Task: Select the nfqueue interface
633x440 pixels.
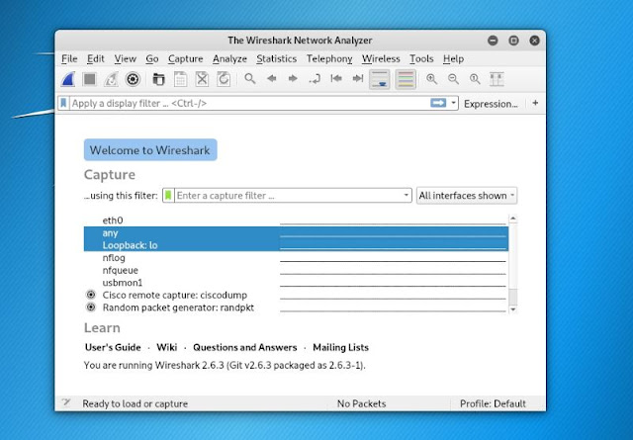Action: click(x=296, y=271)
